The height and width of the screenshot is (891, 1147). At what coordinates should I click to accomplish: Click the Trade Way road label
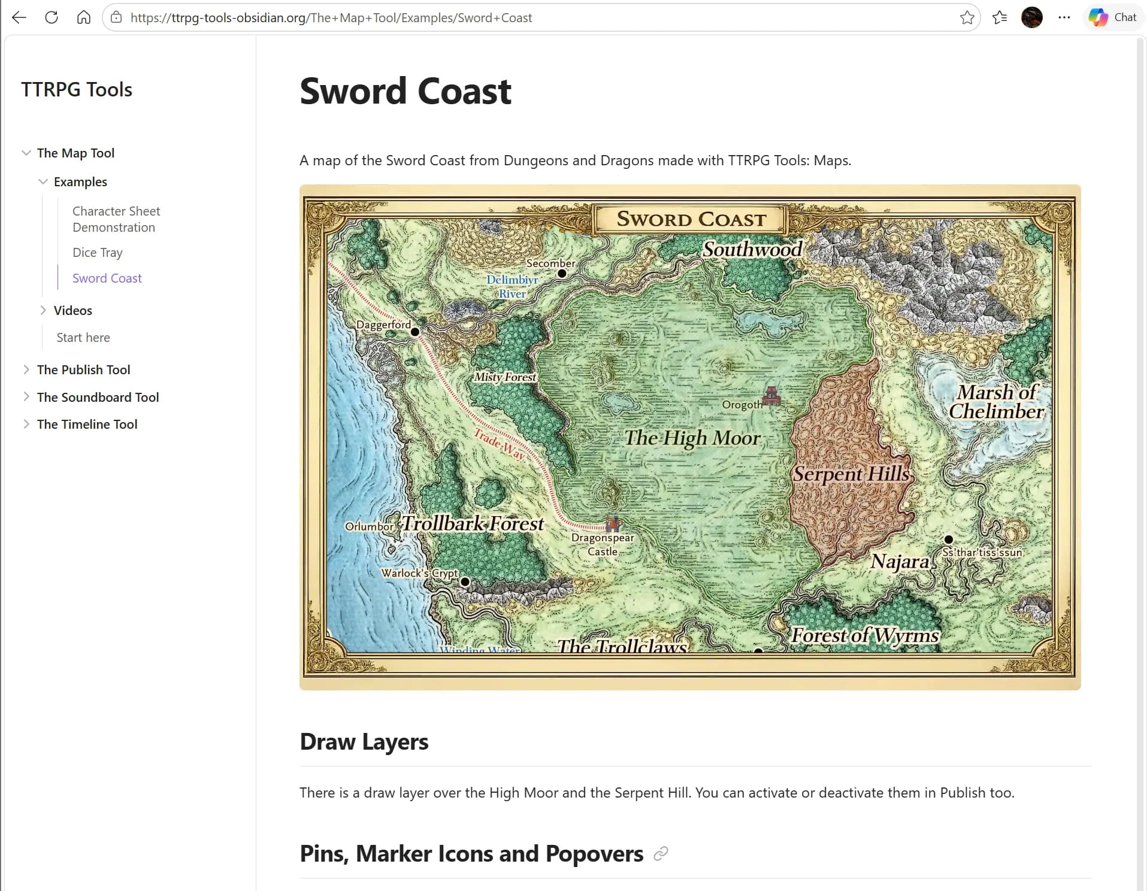tap(500, 444)
